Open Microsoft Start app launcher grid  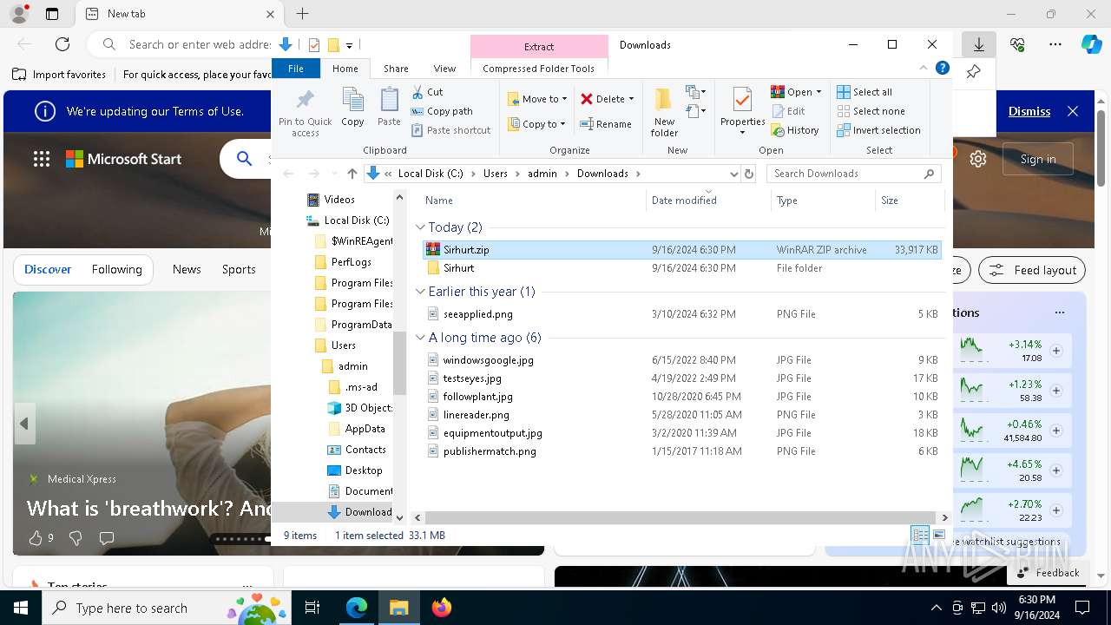click(x=42, y=159)
